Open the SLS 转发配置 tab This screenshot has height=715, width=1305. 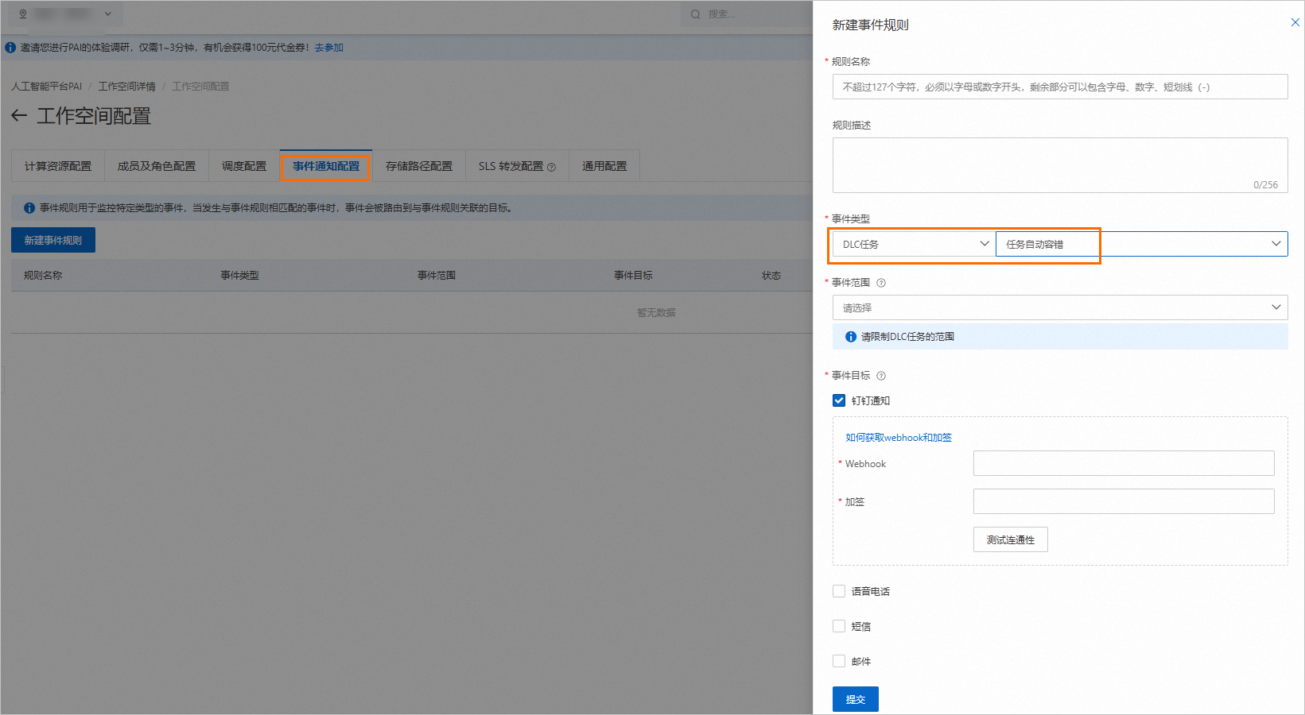click(x=517, y=166)
